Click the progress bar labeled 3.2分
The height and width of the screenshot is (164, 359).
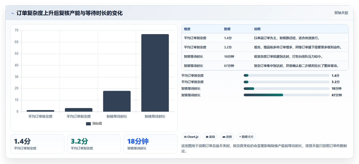tap(286, 82)
